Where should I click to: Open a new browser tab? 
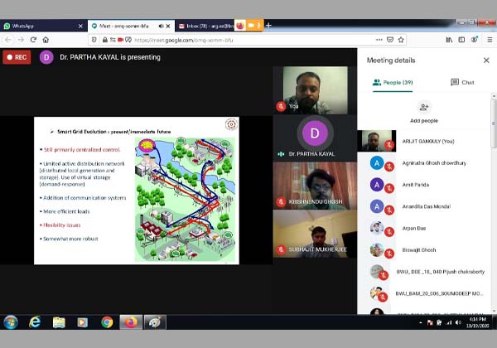click(x=268, y=26)
